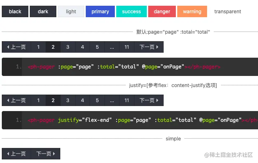Image resolution: width=258 pixels, height=163 pixels.
Task: Expand ellipsis pages in justify pager
Action: pos(112,100)
